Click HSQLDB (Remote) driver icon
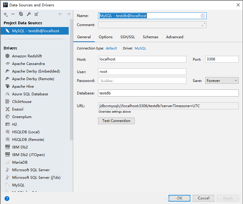 (x=8, y=139)
